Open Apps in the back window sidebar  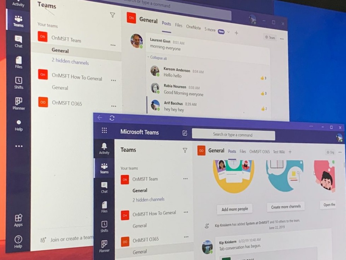coord(19,220)
